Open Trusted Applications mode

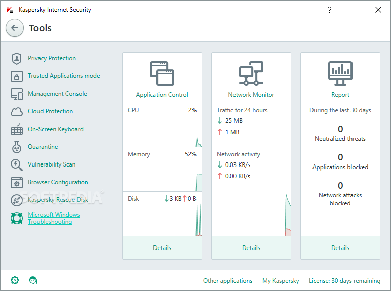coord(64,76)
